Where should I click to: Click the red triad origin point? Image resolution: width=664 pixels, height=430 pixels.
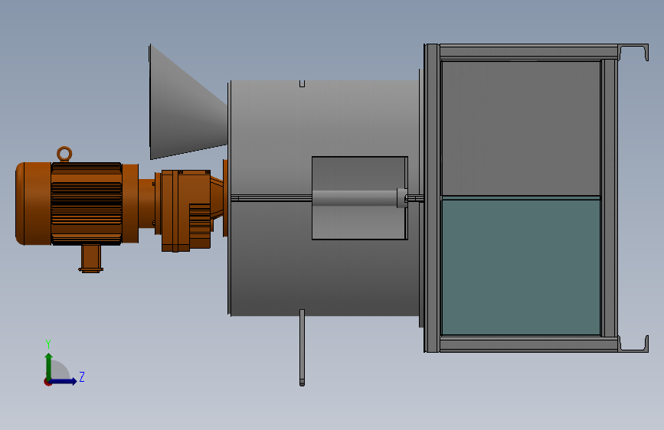pos(47,382)
